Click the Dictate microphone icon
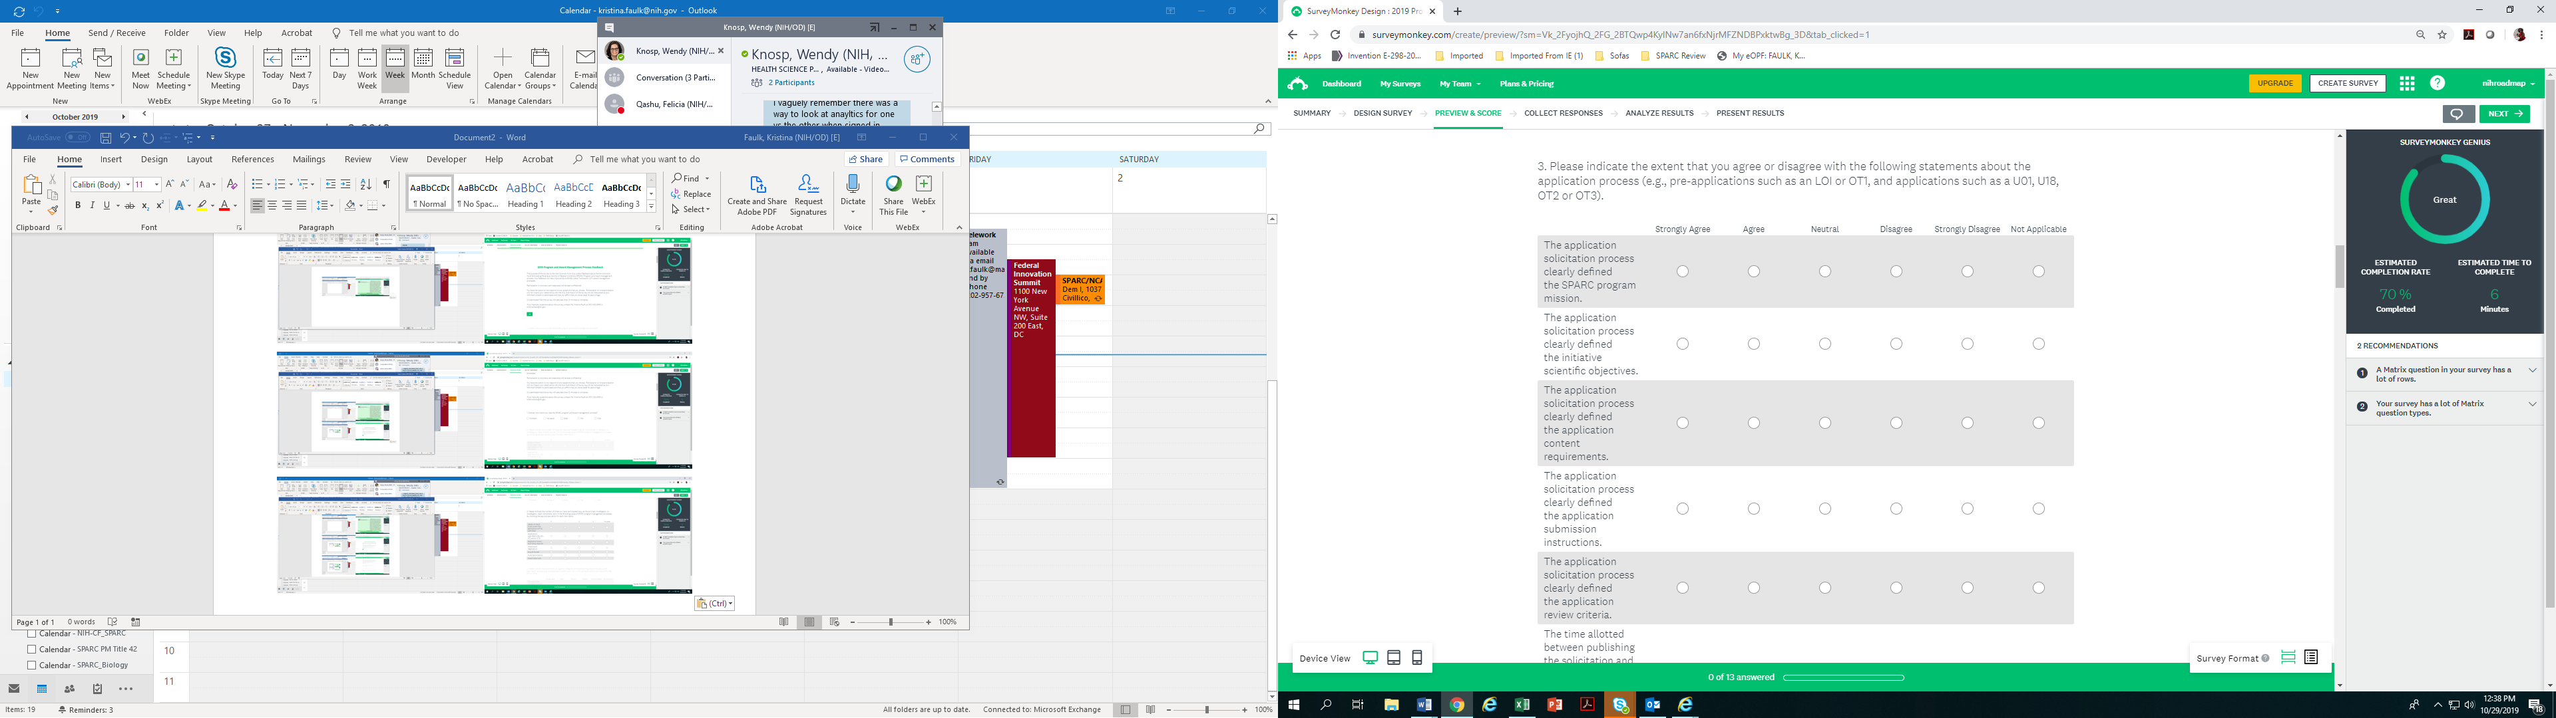 click(852, 184)
